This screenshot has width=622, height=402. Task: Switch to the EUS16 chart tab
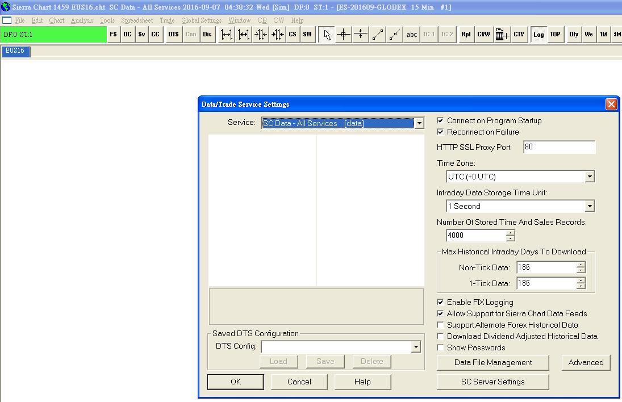[x=15, y=51]
